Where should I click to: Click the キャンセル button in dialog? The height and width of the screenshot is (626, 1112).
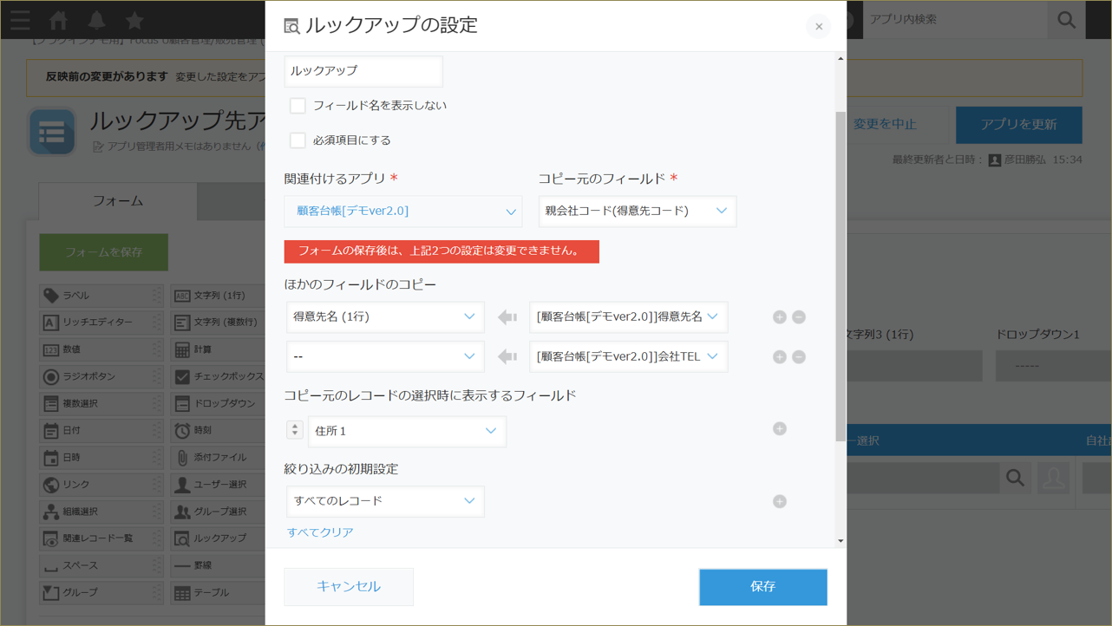pos(349,587)
